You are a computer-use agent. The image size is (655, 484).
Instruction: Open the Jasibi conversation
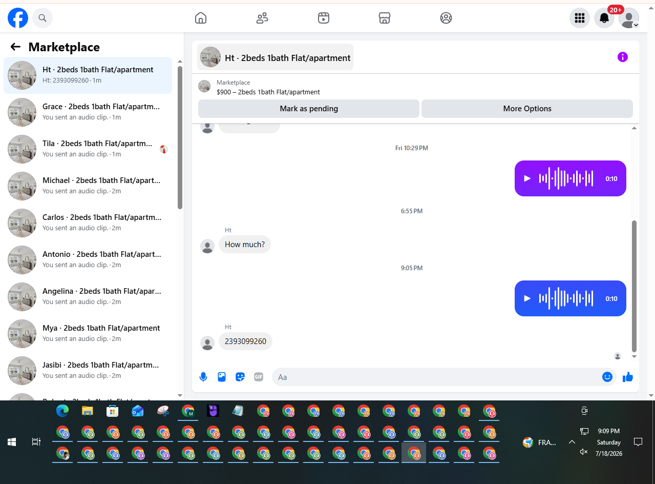click(88, 371)
